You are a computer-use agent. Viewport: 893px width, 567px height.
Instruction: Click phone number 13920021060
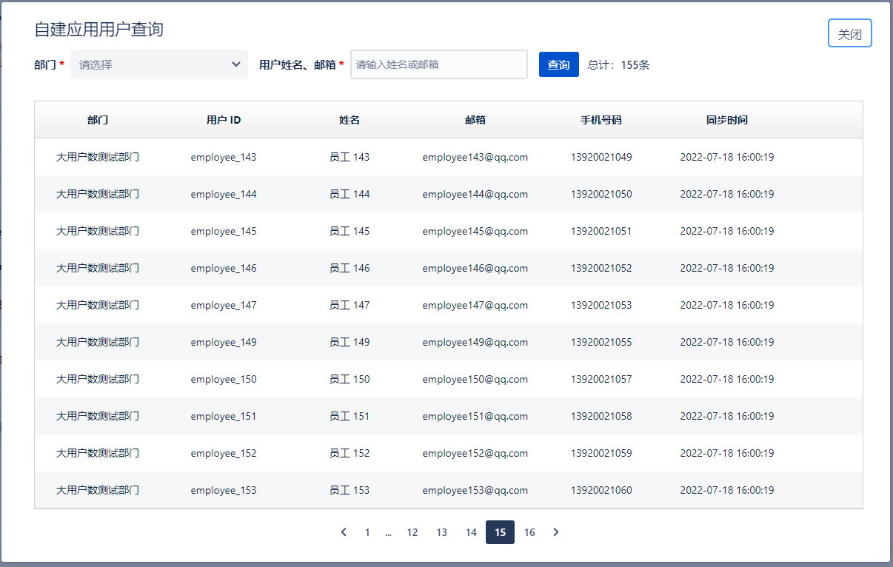(x=601, y=490)
